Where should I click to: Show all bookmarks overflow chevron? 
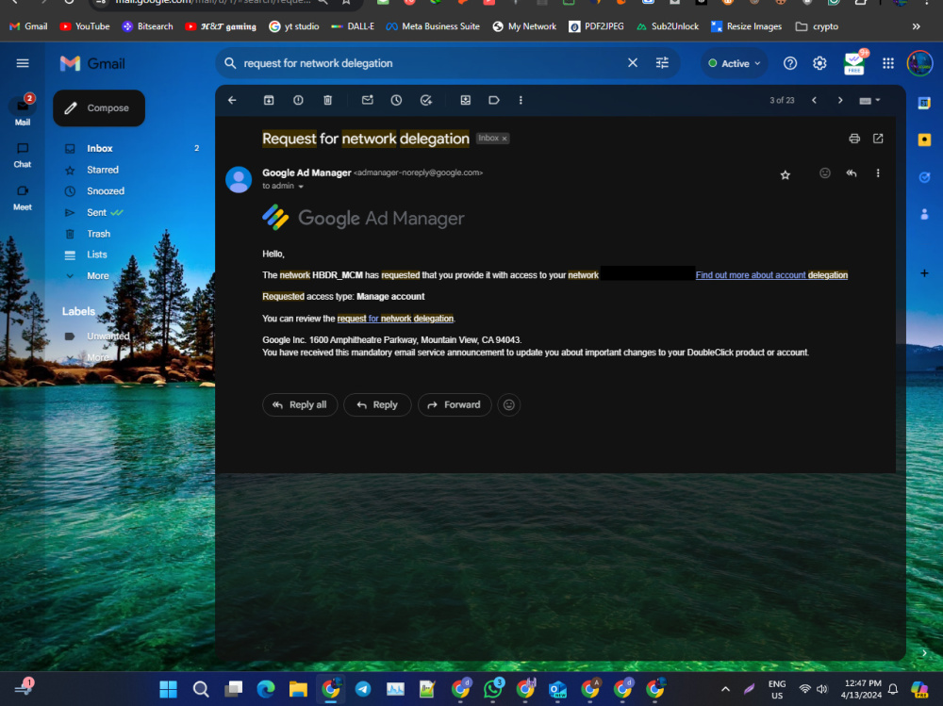(x=916, y=26)
